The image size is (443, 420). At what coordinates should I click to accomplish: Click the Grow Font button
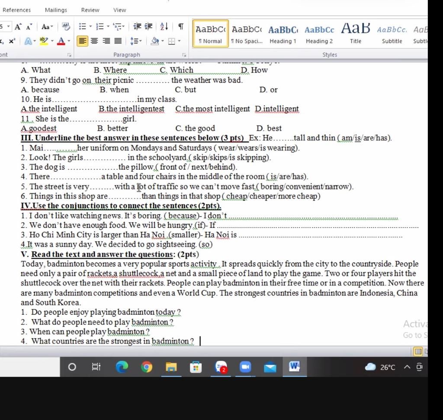(x=18, y=26)
